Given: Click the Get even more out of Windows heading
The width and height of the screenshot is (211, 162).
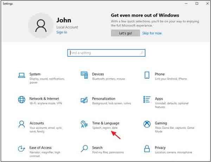Looking at the screenshot, I should tap(145, 15).
